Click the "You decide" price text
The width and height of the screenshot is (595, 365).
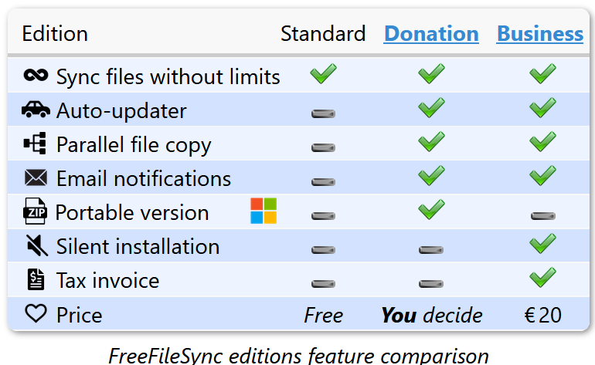(431, 315)
